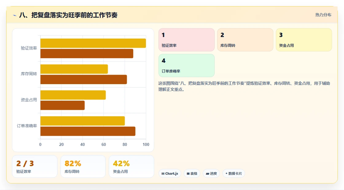Click the 60 tick on the x-axis

tap(104, 144)
